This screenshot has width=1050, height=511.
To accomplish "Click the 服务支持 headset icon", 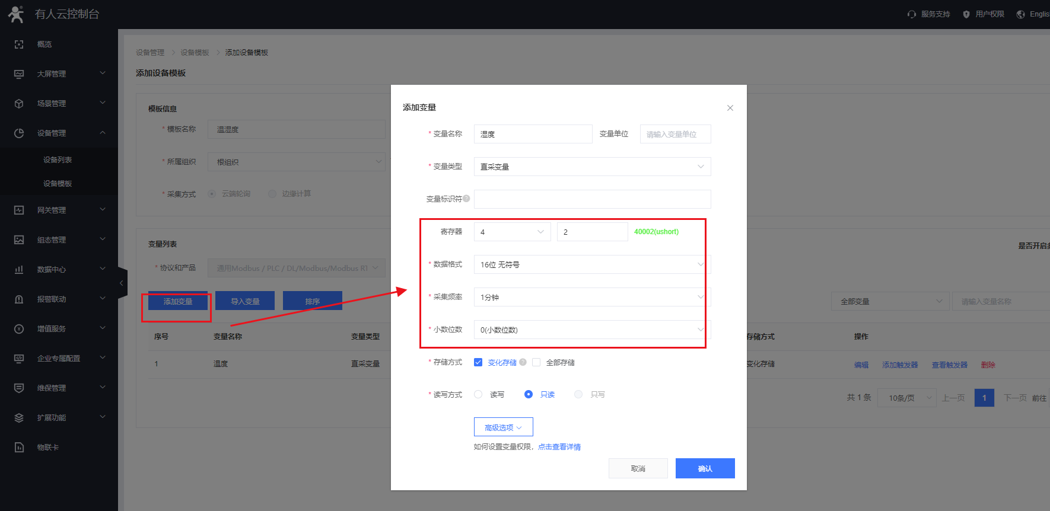I will pyautogui.click(x=912, y=14).
